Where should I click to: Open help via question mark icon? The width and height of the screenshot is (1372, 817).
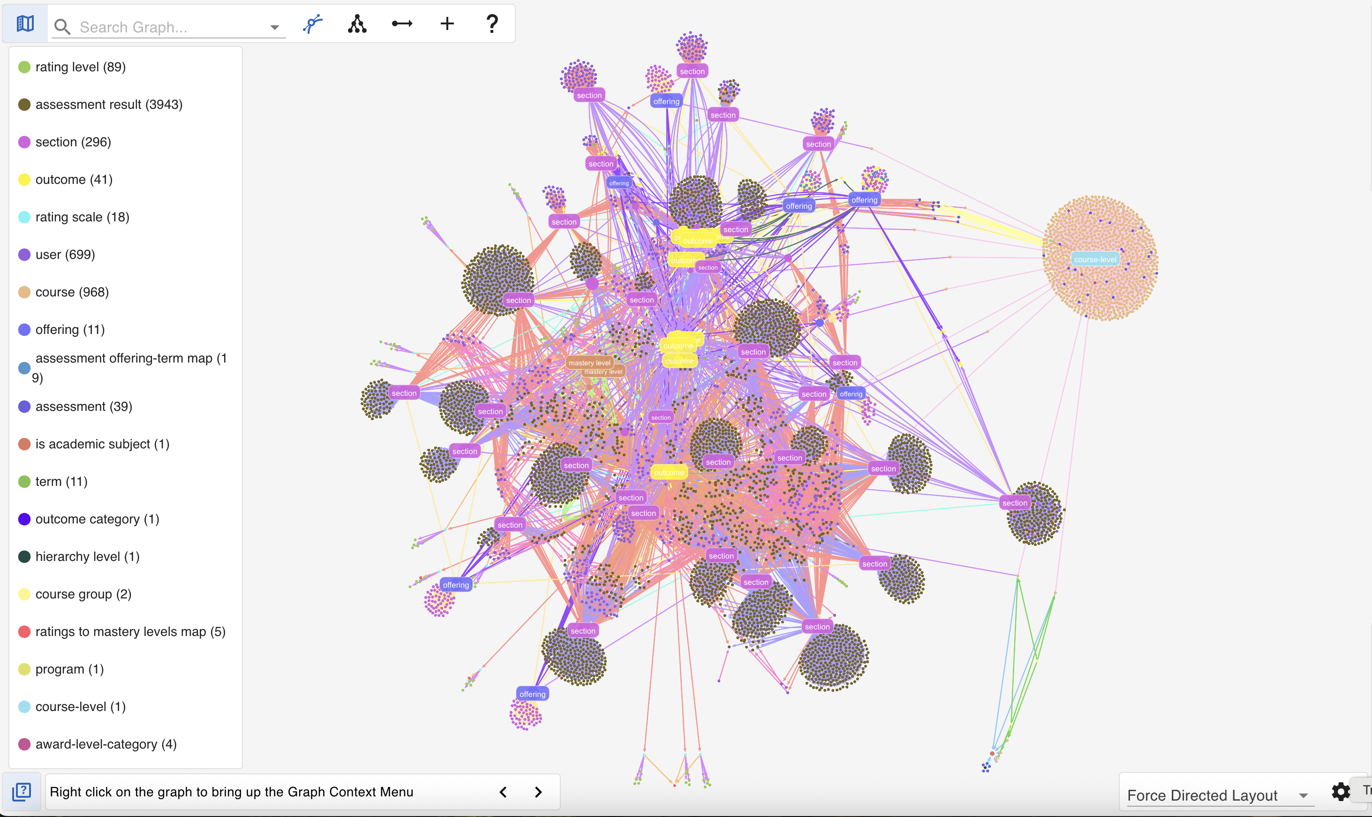tap(492, 23)
